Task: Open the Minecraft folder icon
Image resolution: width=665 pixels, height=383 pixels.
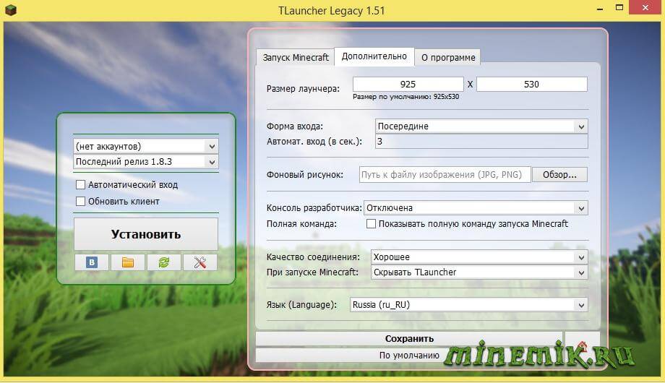Action: (x=128, y=262)
